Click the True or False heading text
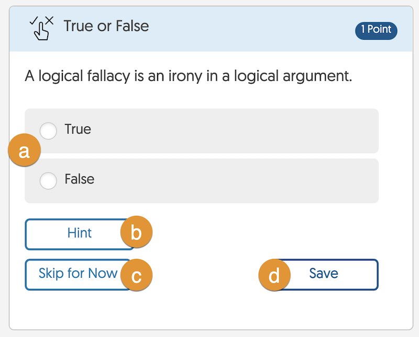The width and height of the screenshot is (419, 337). pos(106,26)
